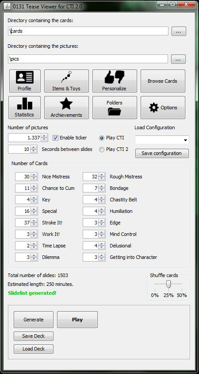The height and width of the screenshot is (374, 199).
Task: Open the Archievements star button
Action: coord(66,108)
